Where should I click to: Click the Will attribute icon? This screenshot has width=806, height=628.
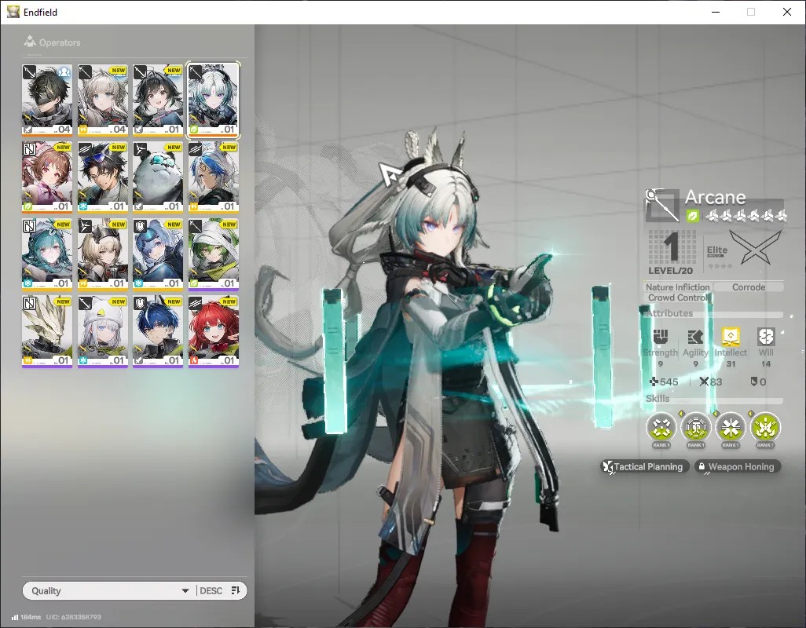click(766, 337)
